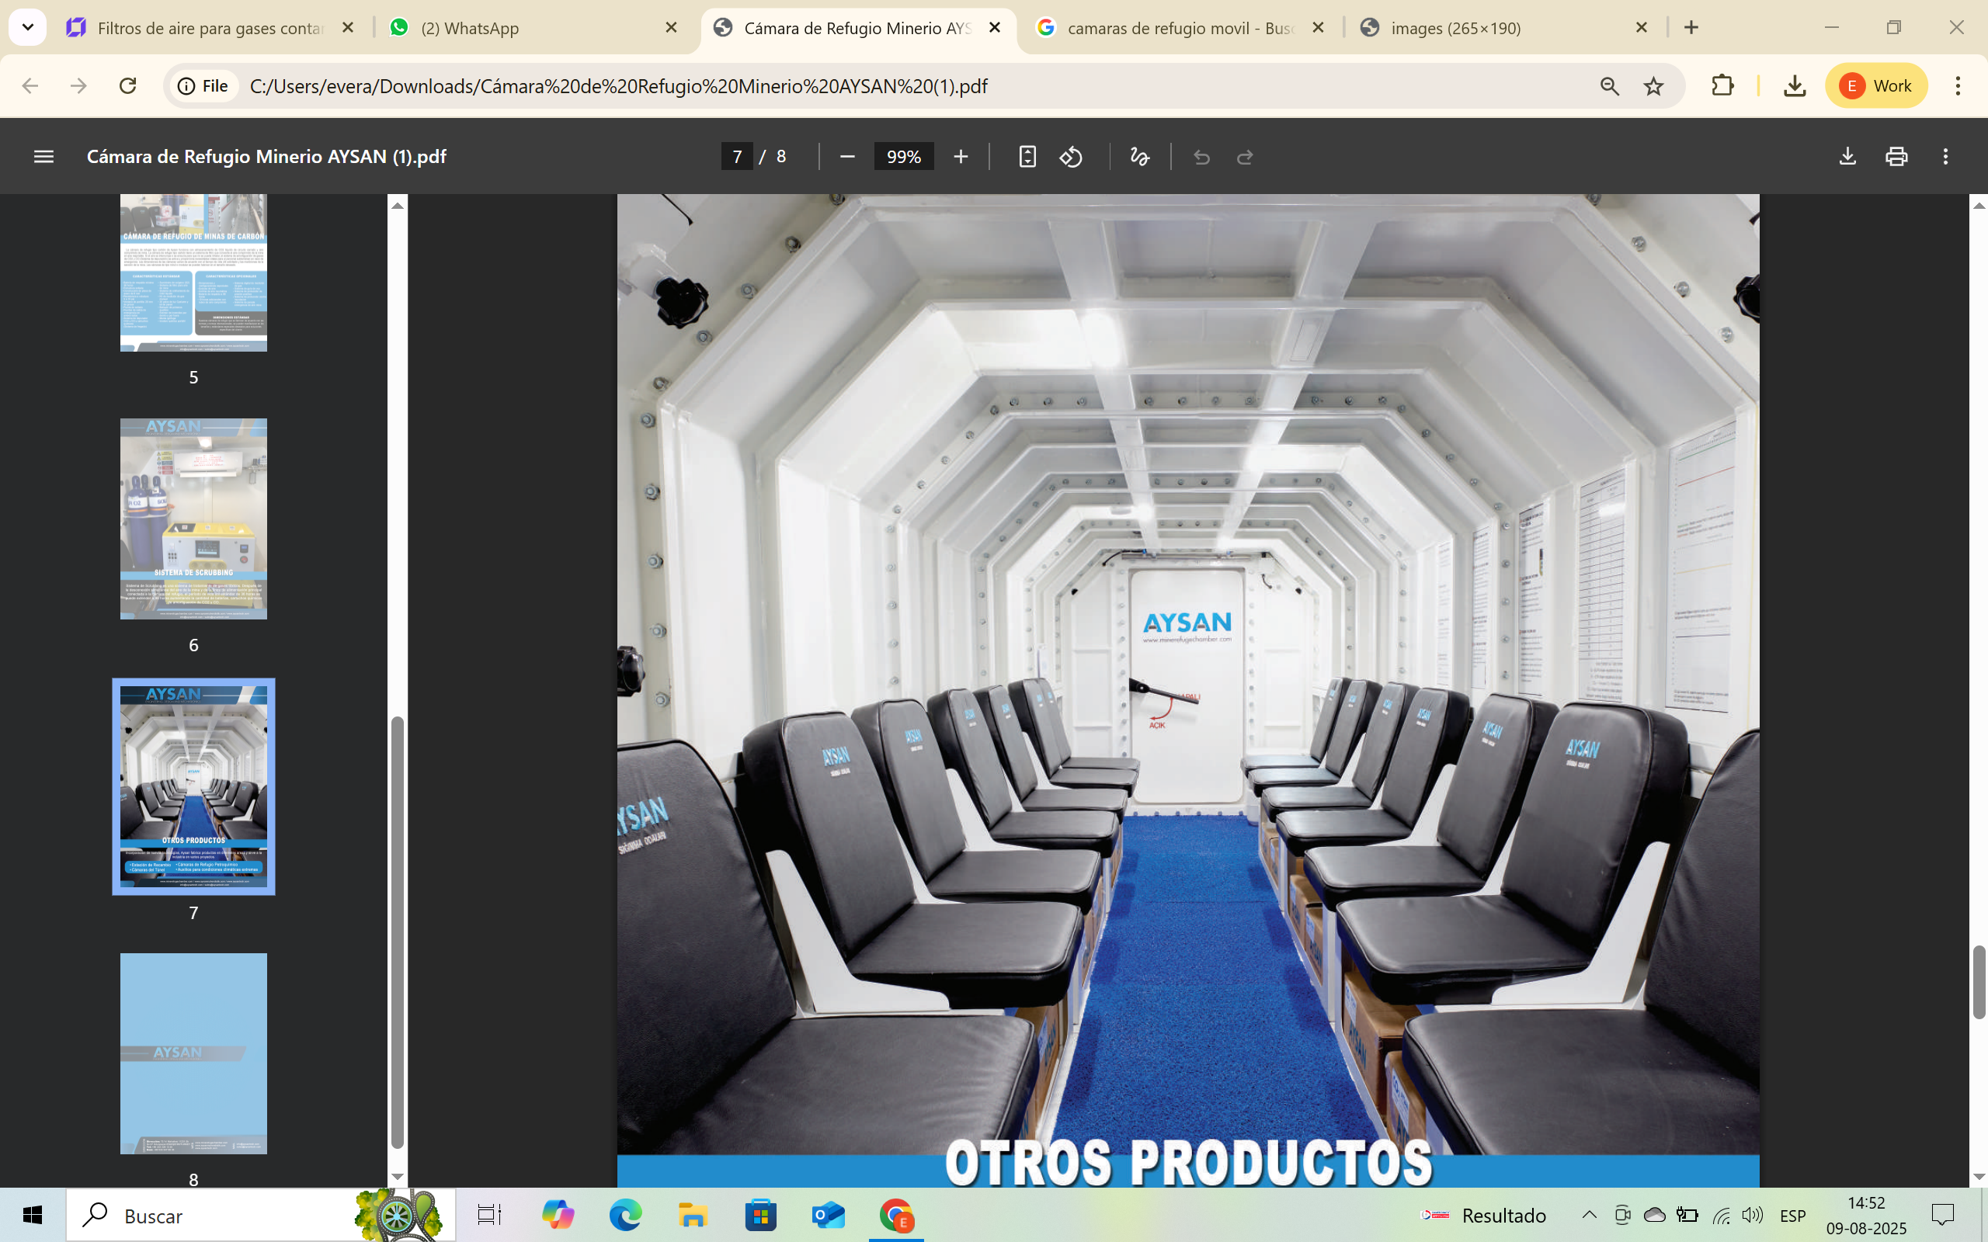
Task: Open the tab search dropdown arrow
Action: 27,27
